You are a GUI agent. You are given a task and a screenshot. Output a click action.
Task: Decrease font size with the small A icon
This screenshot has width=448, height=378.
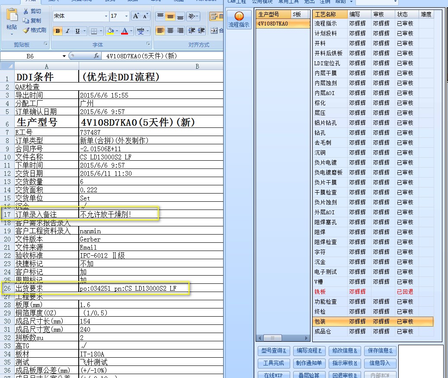click(x=145, y=16)
